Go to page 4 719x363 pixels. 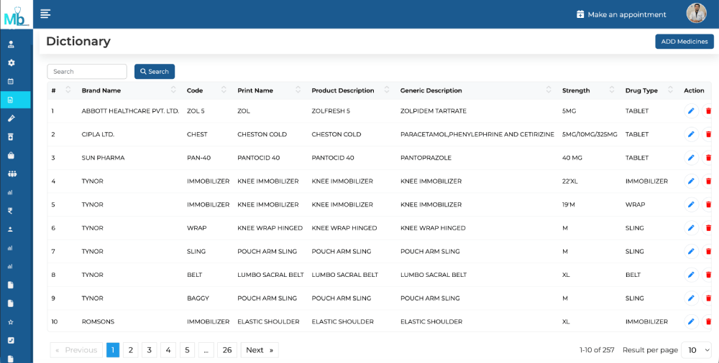tap(168, 350)
